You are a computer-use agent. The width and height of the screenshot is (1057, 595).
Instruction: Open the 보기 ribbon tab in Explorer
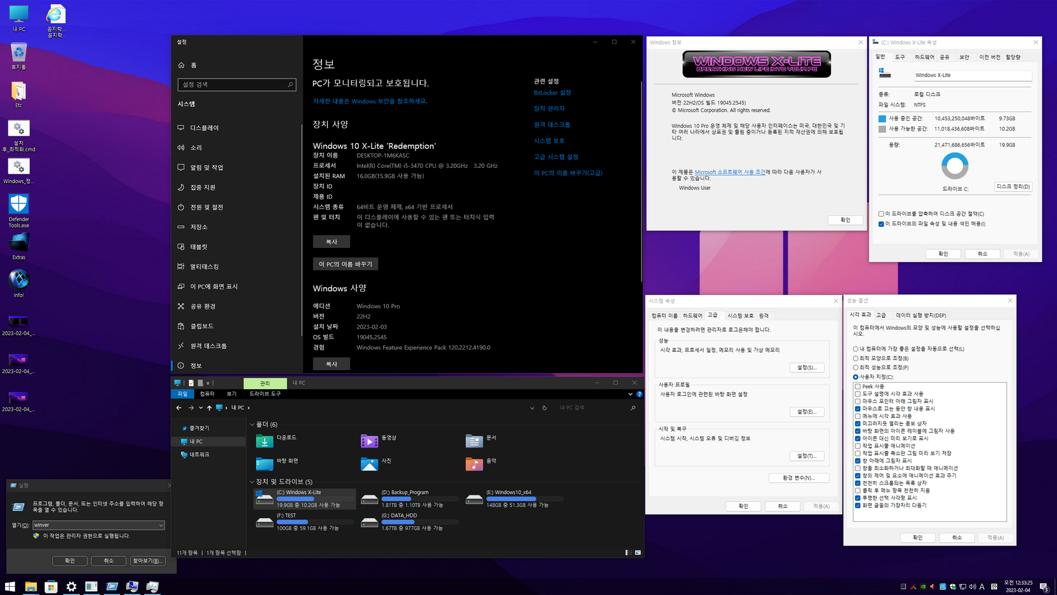231,394
